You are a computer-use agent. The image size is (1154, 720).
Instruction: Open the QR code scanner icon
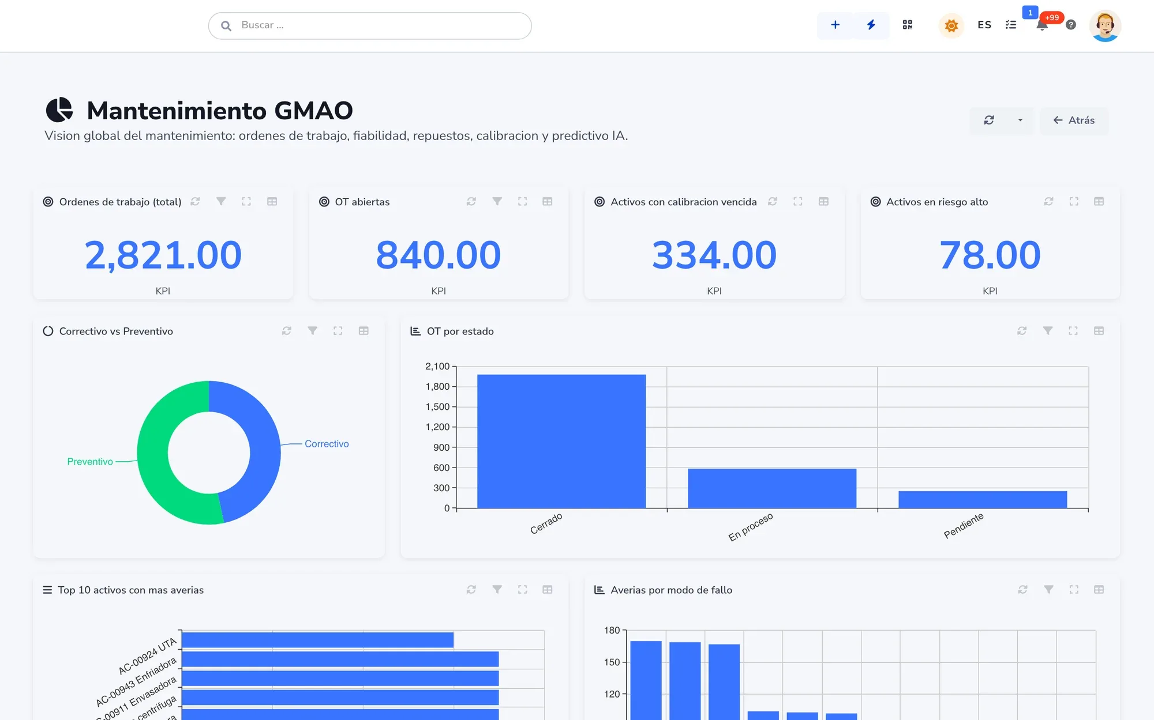click(x=908, y=25)
